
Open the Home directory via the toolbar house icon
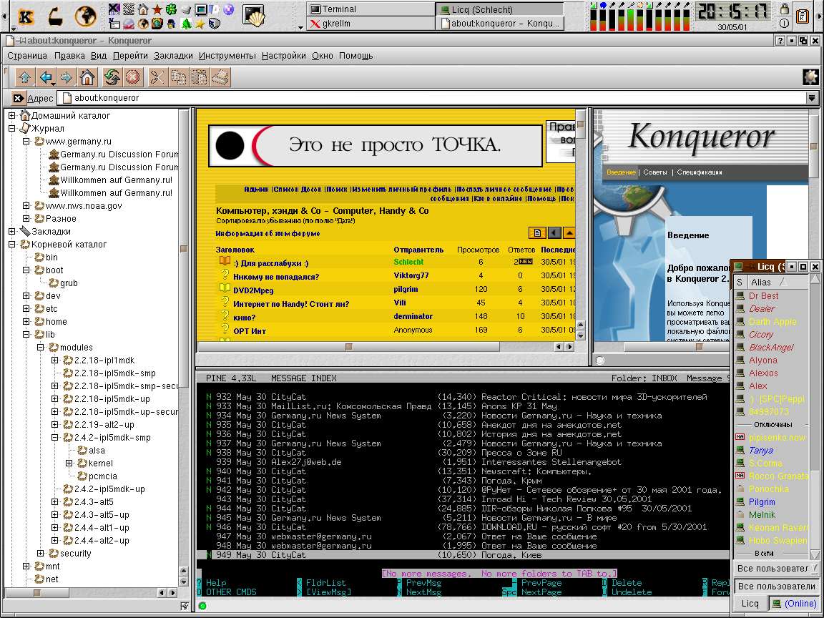click(87, 78)
